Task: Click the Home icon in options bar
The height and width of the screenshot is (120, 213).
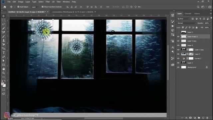Action: [x=5, y=7]
